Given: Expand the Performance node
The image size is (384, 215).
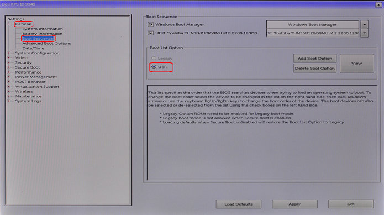Looking at the screenshot, I should [9, 72].
